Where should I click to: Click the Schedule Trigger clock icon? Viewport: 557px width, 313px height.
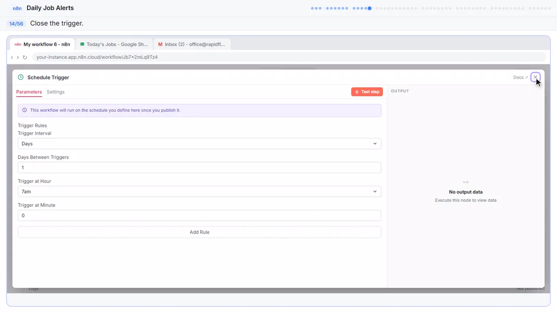pyautogui.click(x=20, y=77)
